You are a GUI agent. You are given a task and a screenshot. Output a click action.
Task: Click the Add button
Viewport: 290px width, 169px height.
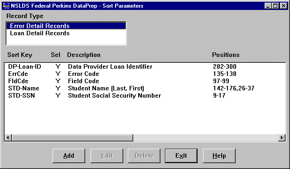click(x=69, y=156)
